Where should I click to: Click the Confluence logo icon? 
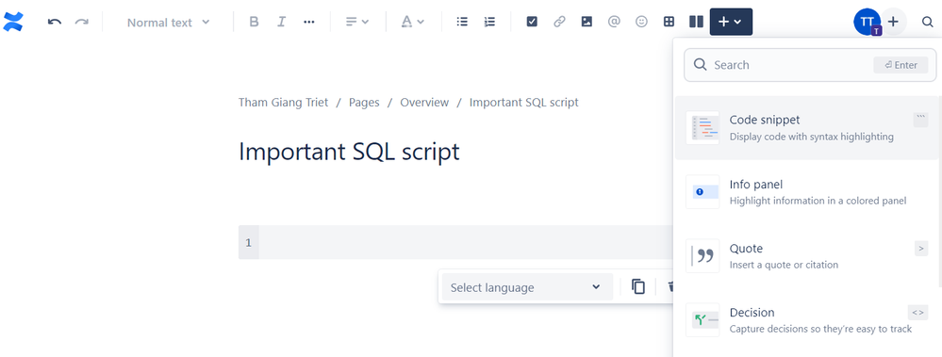[12, 23]
